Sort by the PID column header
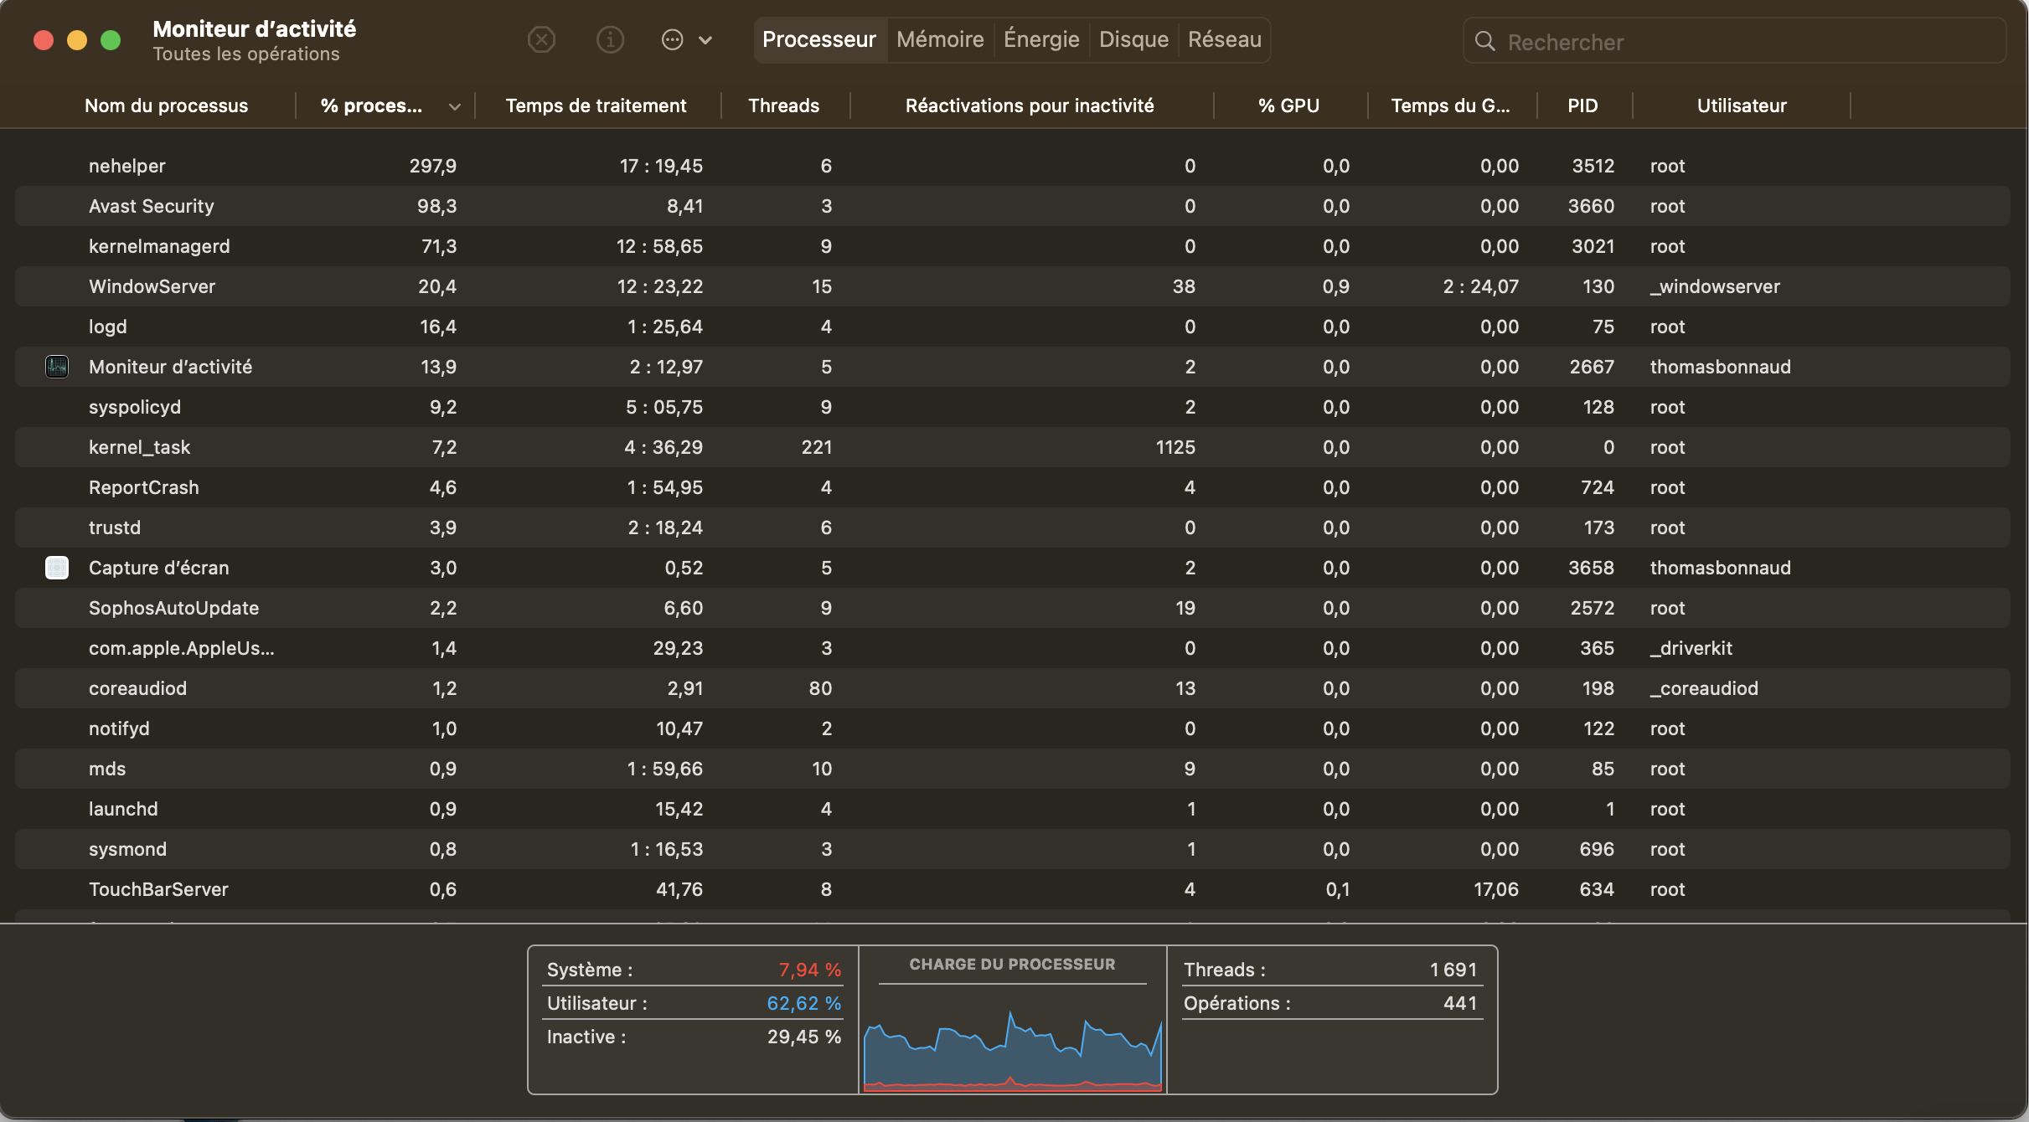The image size is (2029, 1122). [1582, 106]
